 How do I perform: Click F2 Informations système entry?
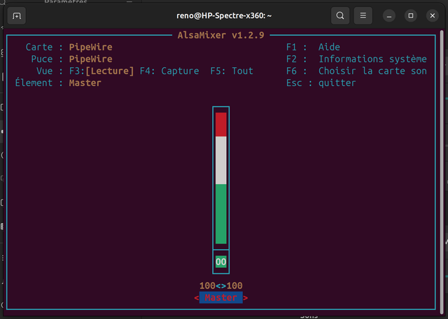(356, 59)
